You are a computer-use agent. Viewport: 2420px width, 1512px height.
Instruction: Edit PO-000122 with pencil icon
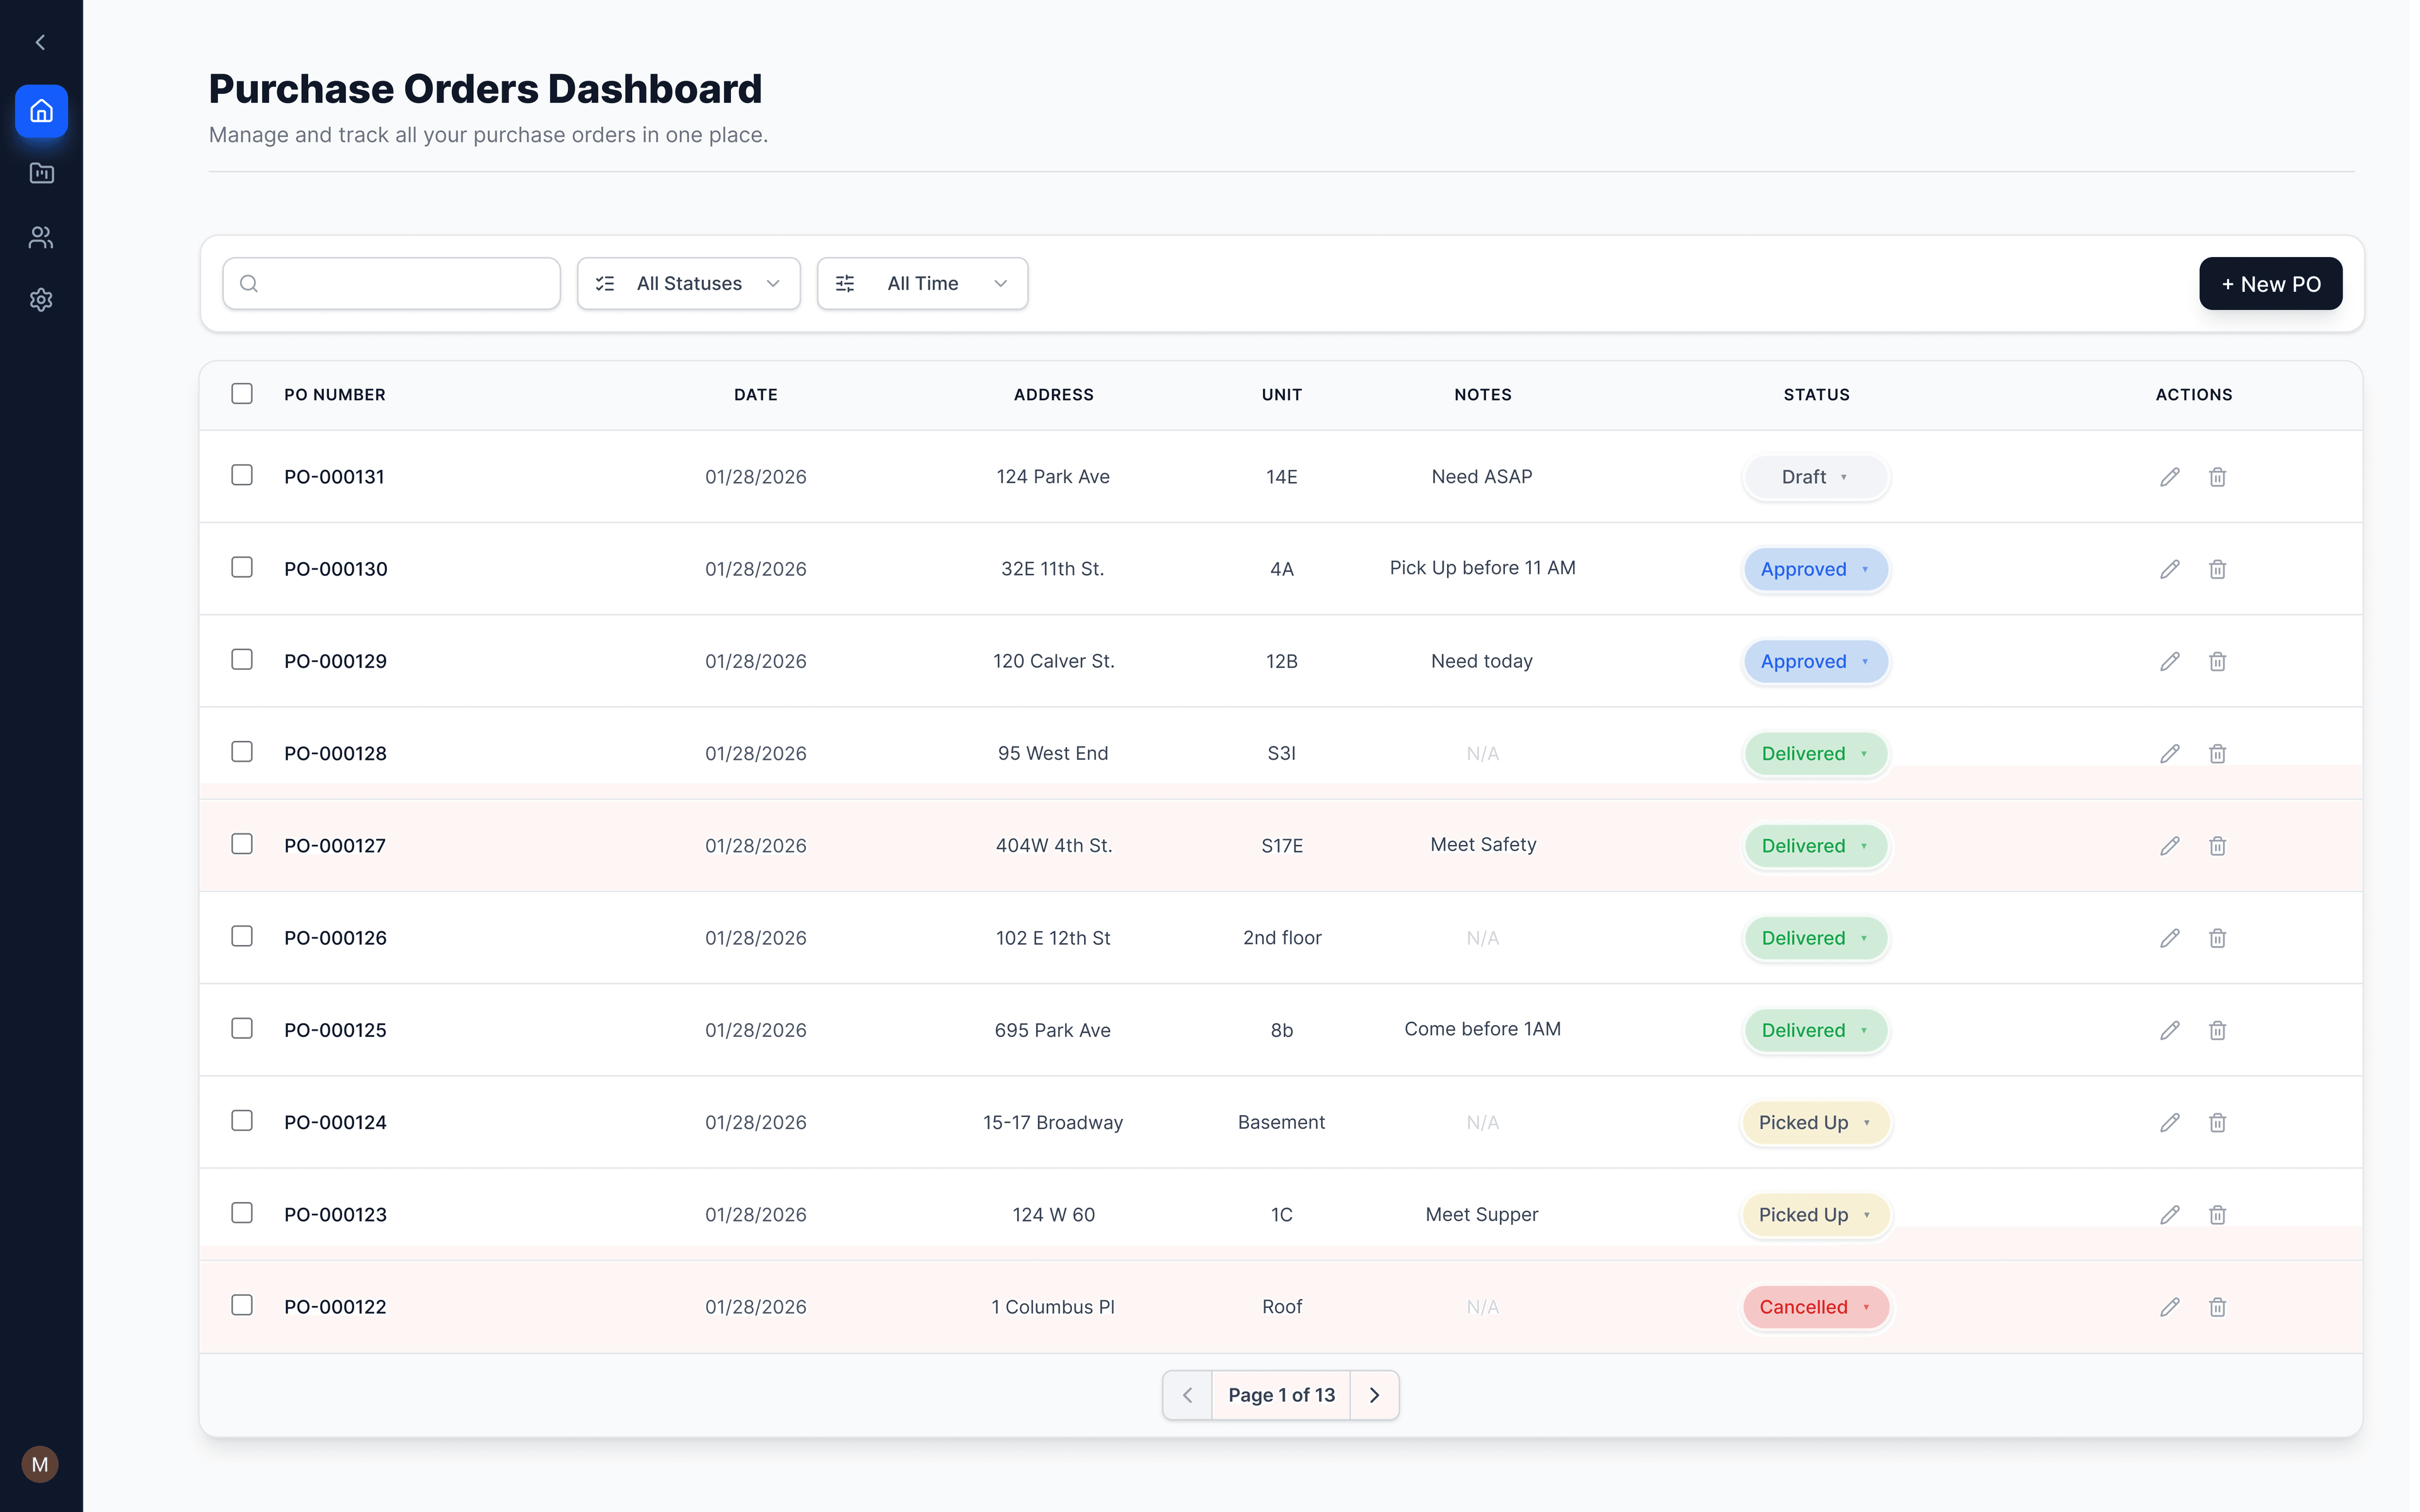click(2170, 1307)
